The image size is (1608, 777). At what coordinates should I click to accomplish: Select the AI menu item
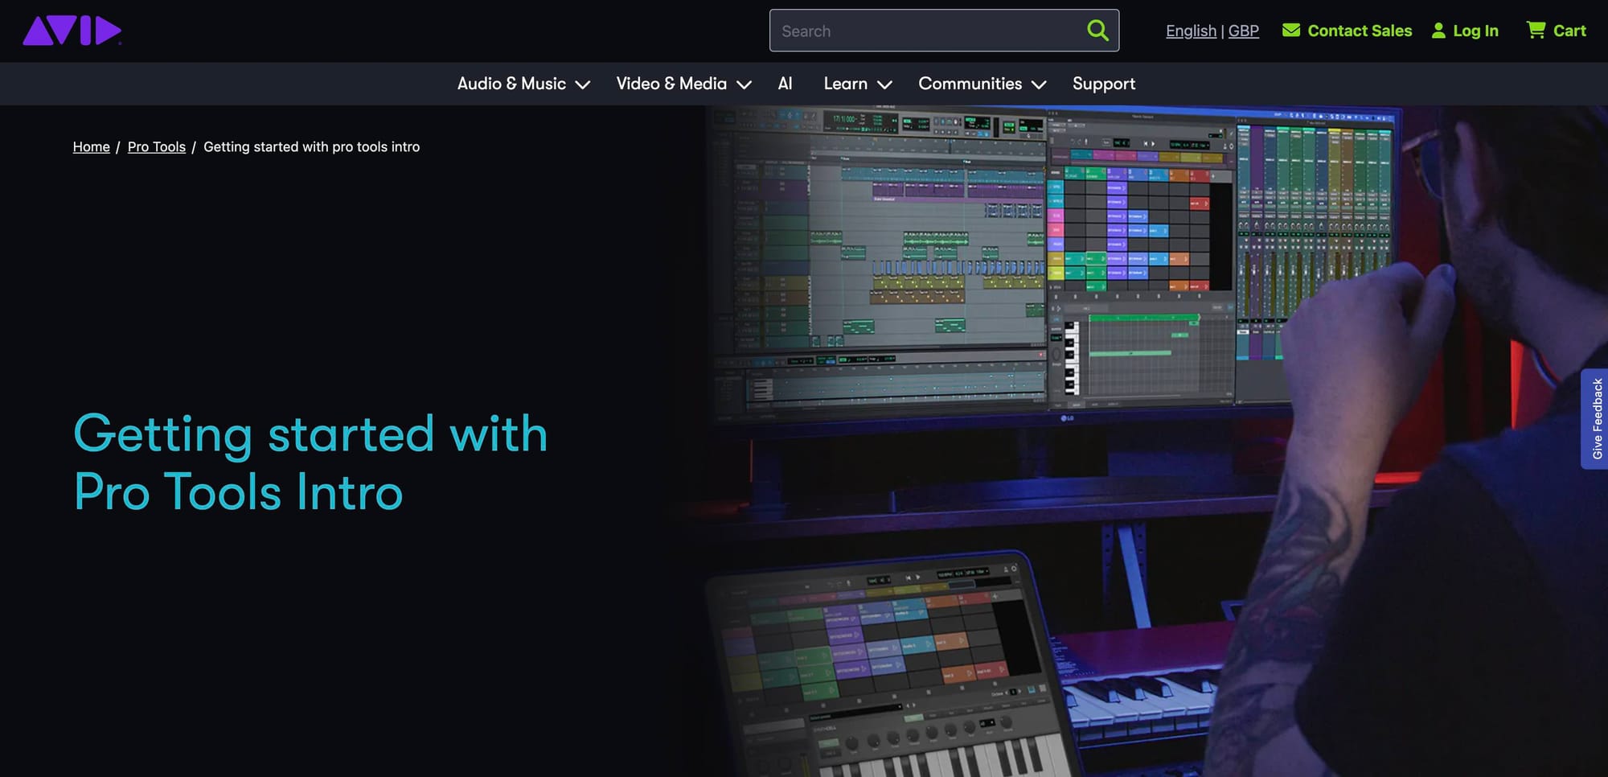[786, 84]
